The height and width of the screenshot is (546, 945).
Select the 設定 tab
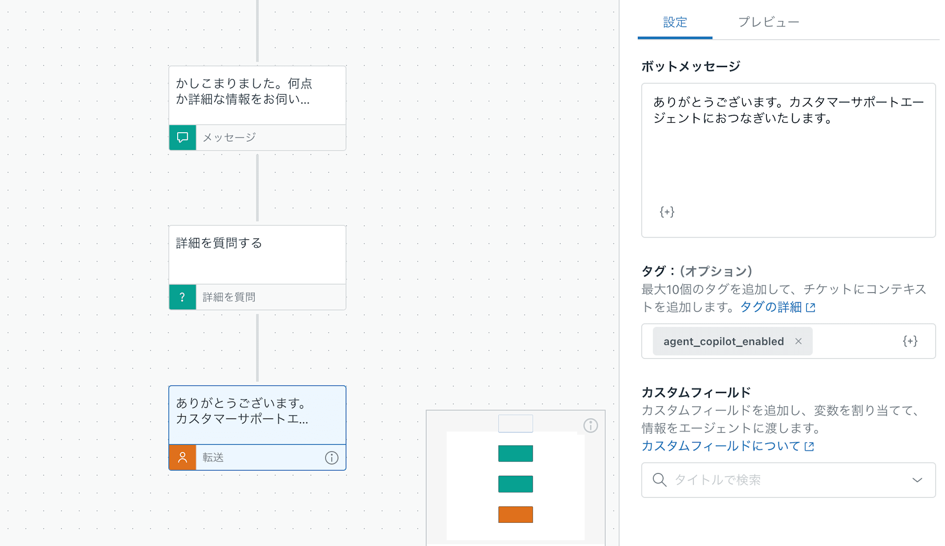[x=676, y=23]
